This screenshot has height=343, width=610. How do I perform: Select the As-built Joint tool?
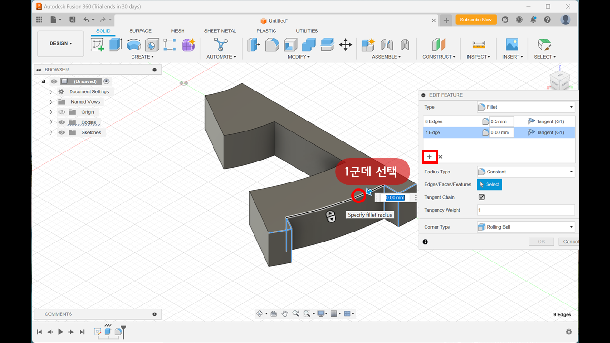click(405, 45)
